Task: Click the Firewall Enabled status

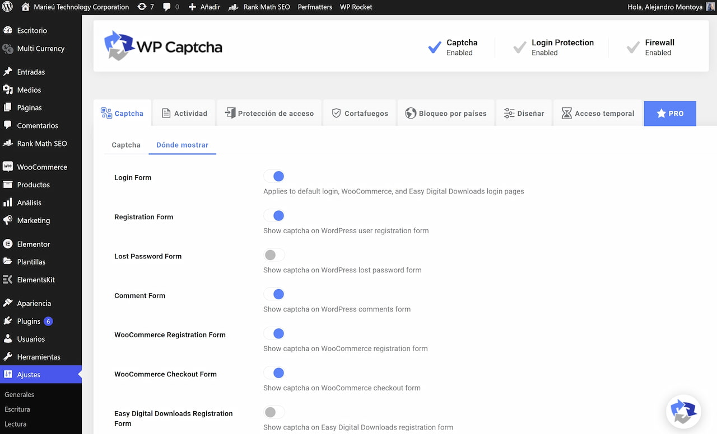Action: [x=650, y=47]
